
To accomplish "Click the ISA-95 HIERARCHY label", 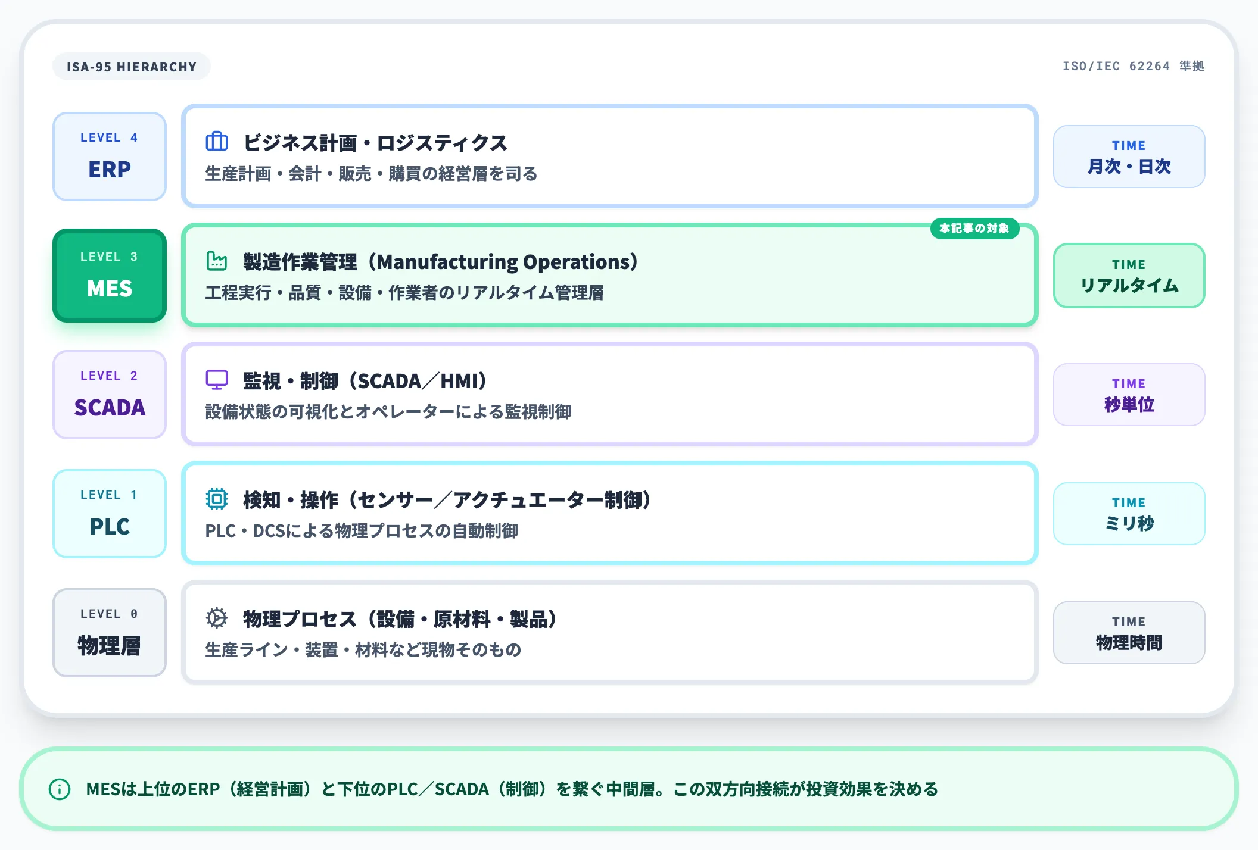I will [132, 67].
